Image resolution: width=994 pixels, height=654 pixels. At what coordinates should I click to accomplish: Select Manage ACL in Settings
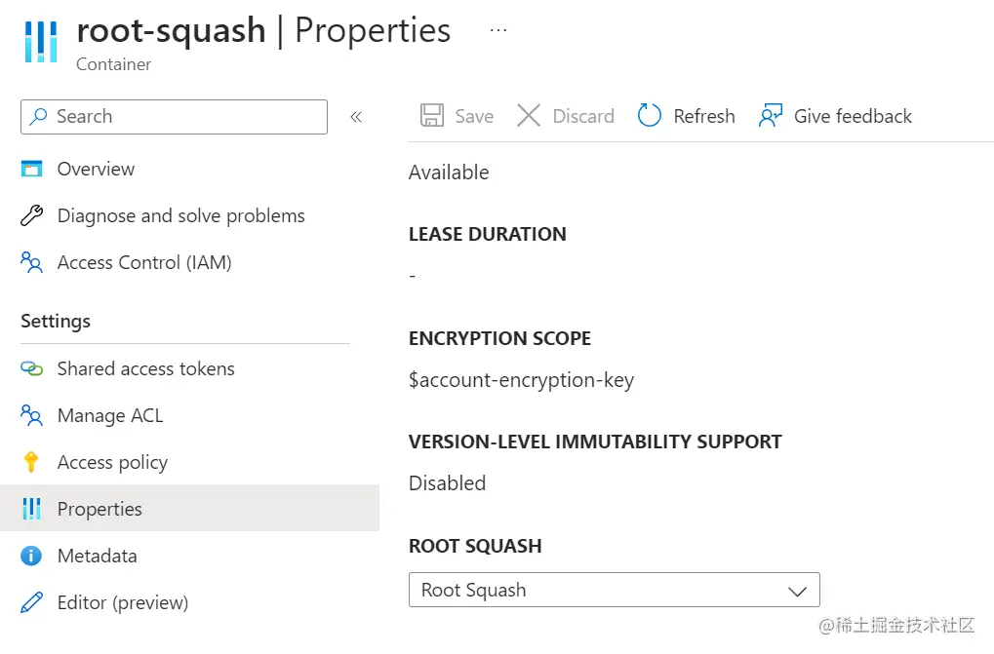click(x=110, y=415)
